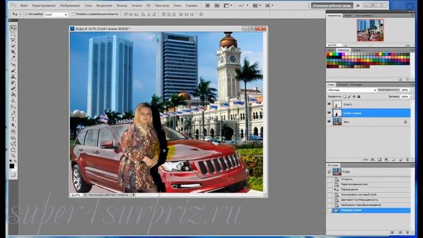Toggle the Автовыбор checkbox
Image resolution: width=423 pixels, height=238 pixels.
click(x=26, y=14)
